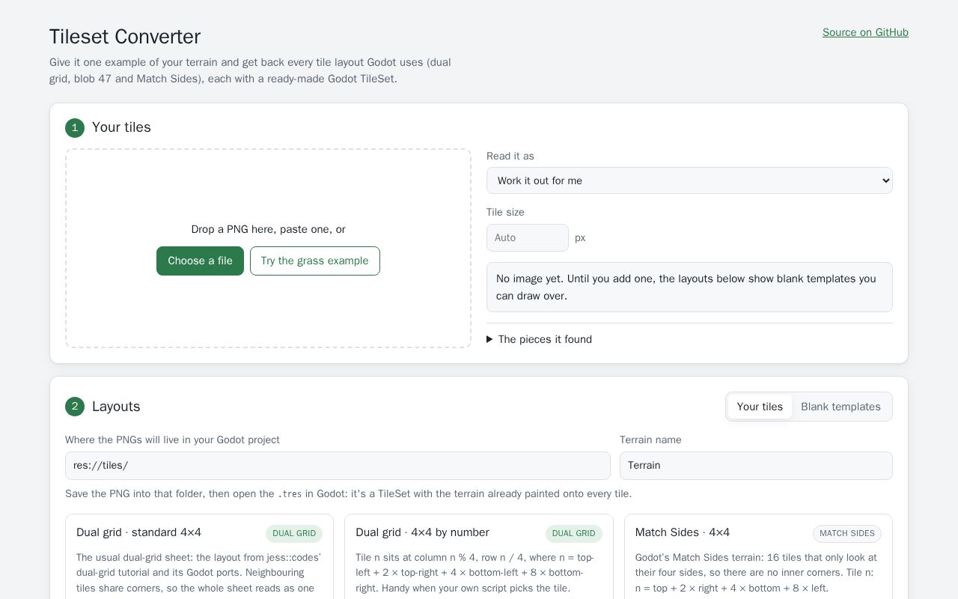
Task: Click the DUAL GRID badge on by number card
Action: pos(574,534)
